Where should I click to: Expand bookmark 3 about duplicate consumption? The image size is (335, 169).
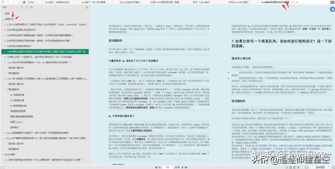pos(5,35)
